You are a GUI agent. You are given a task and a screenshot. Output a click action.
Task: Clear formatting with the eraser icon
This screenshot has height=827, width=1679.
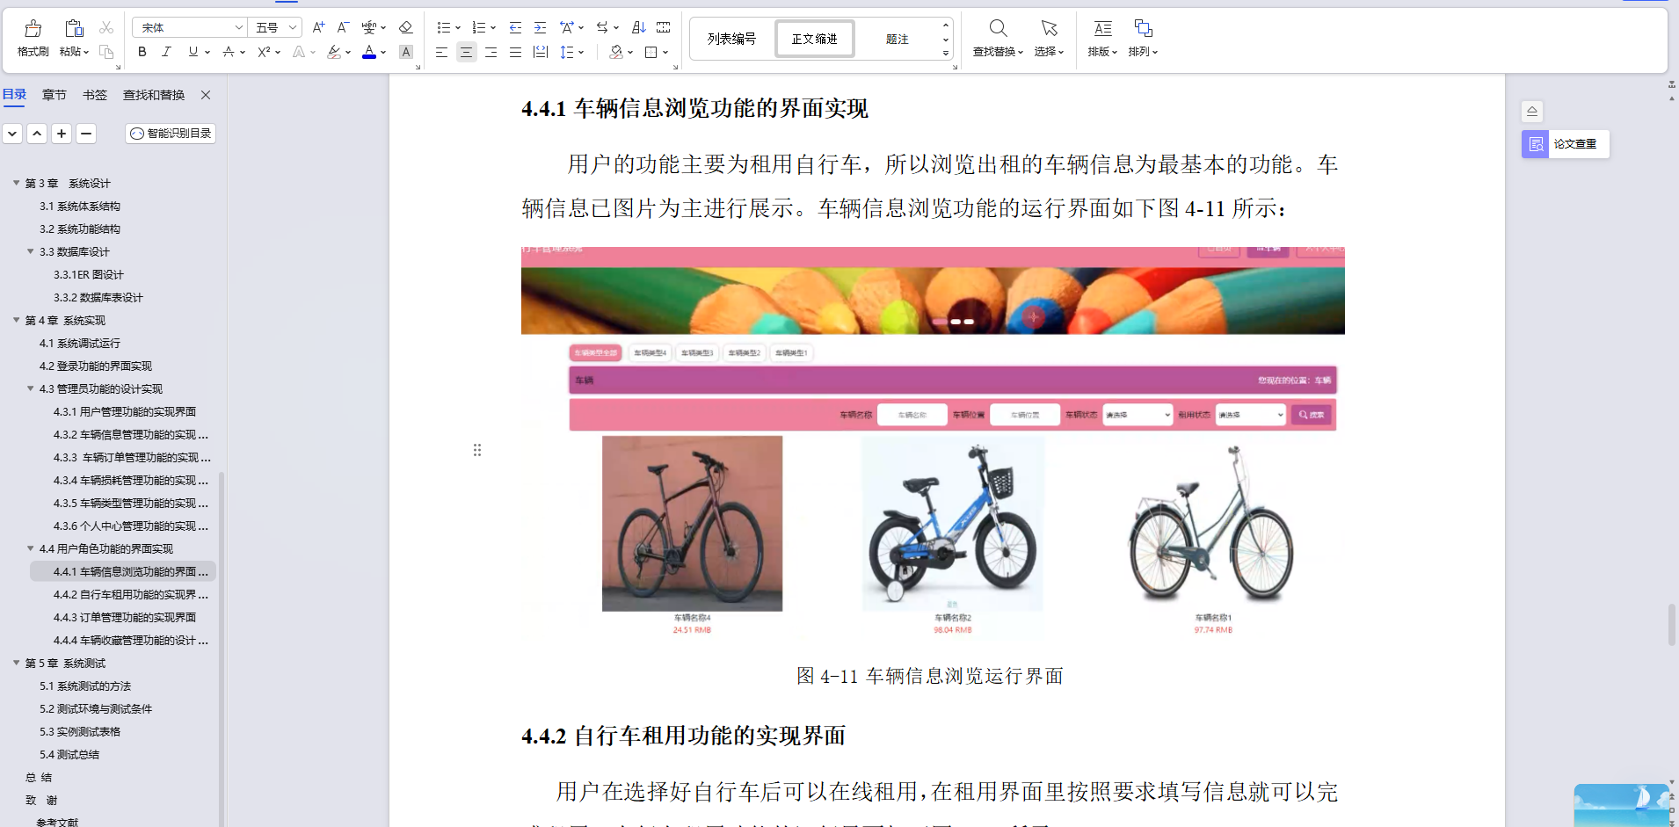(405, 28)
